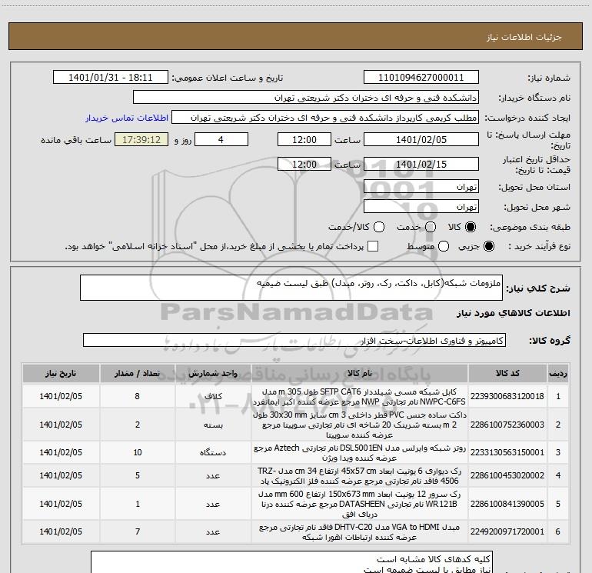Screen dimensions: 592x573
Task: Click quantity 10 in the router row
Action: pos(138,452)
